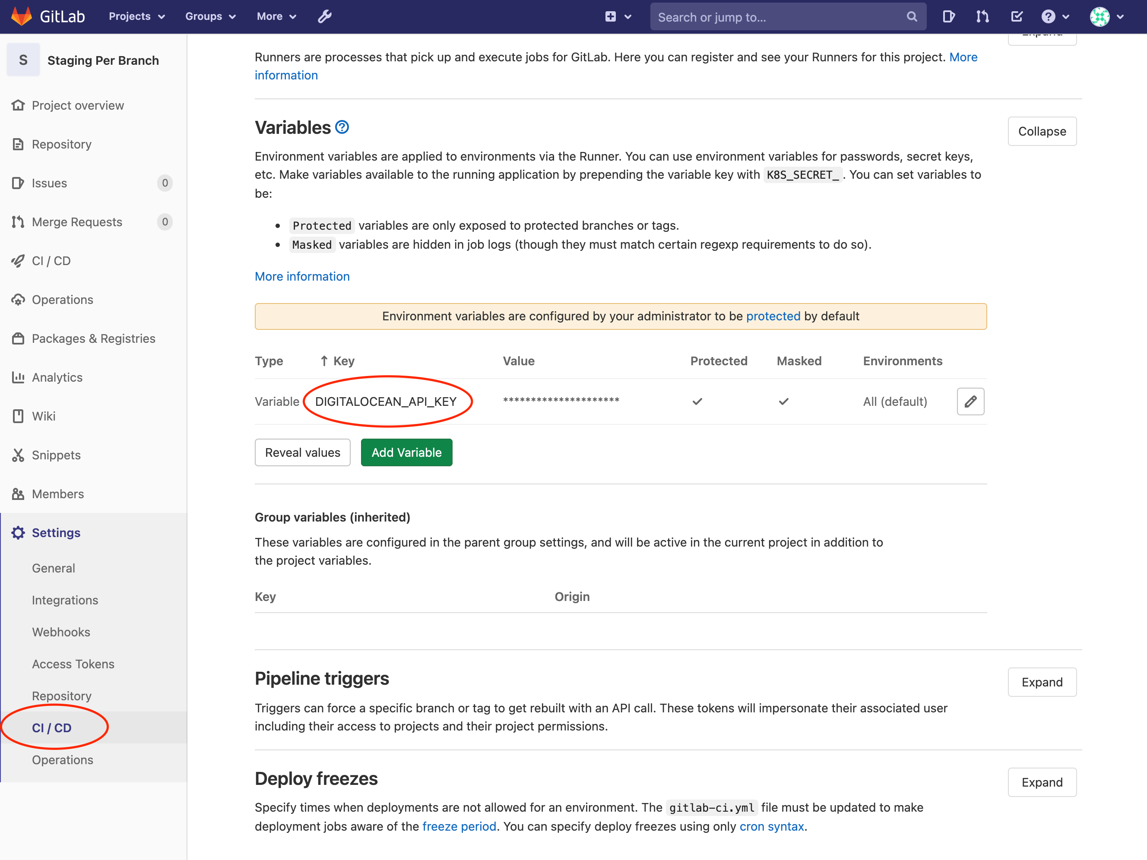Collapse the Variables section
1147x860 pixels.
pyautogui.click(x=1042, y=131)
